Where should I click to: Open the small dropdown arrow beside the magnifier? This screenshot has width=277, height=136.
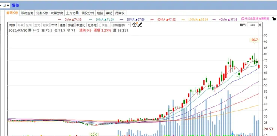tap(0, 6)
